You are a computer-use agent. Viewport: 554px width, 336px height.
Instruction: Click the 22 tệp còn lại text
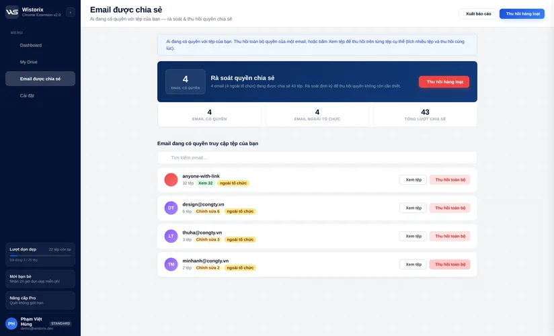[x=60, y=249]
